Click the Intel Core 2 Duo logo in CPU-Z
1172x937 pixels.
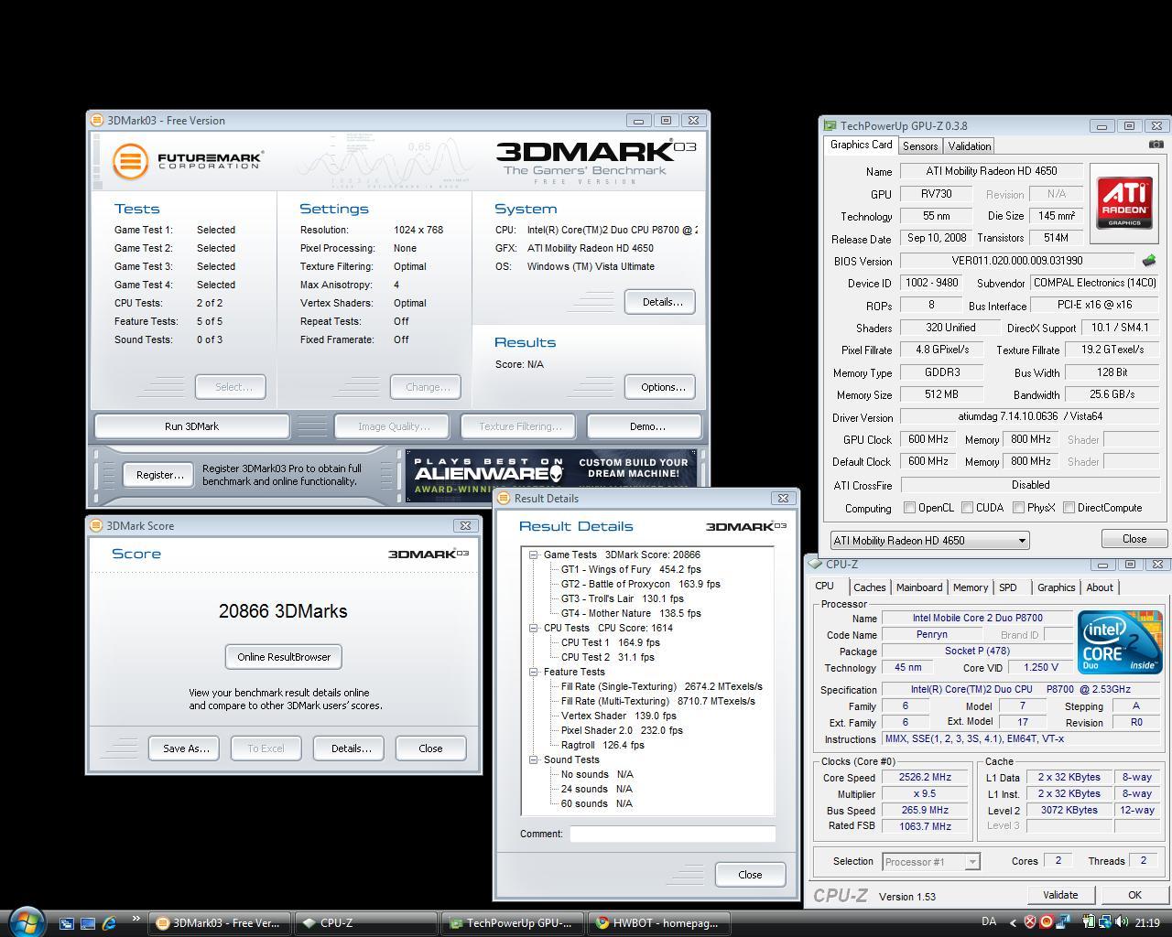(1120, 642)
